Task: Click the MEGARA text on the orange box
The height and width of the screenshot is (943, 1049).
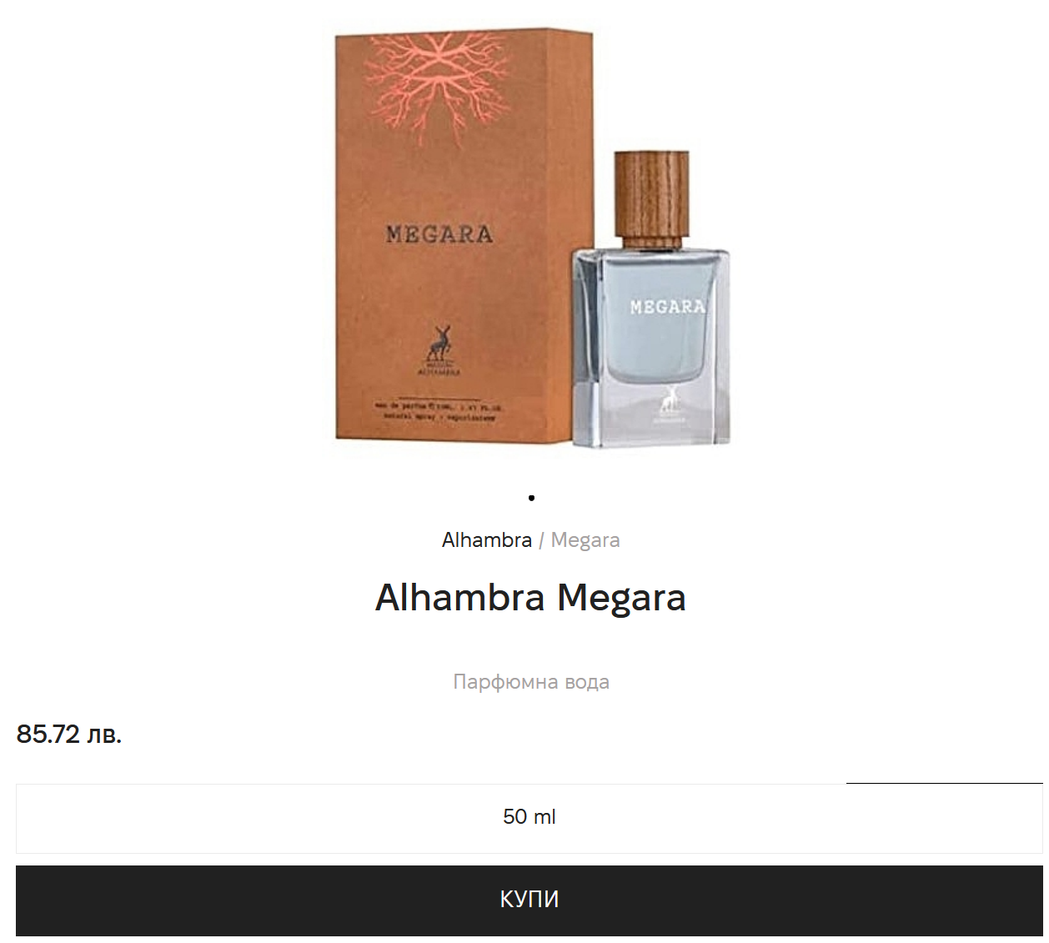Action: click(439, 234)
